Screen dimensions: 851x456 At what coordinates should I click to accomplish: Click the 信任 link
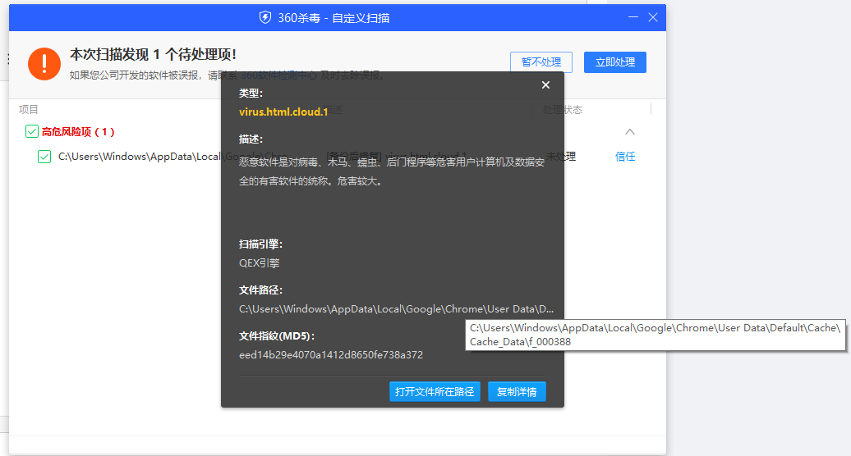pyautogui.click(x=624, y=157)
